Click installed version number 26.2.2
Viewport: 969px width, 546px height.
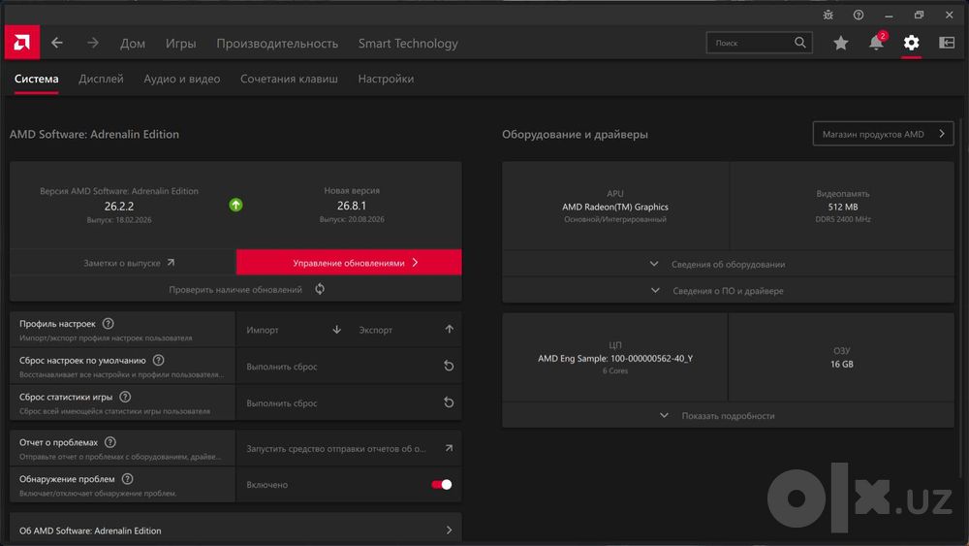(119, 206)
